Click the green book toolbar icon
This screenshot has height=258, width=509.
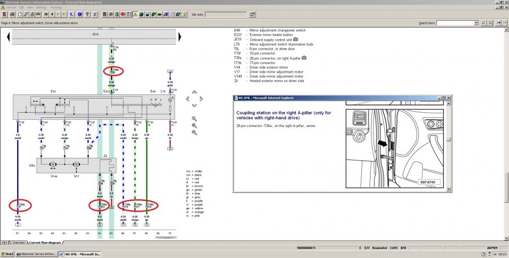pos(153,14)
